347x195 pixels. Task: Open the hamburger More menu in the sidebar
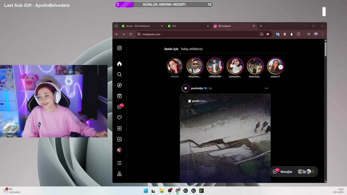pyautogui.click(x=119, y=163)
